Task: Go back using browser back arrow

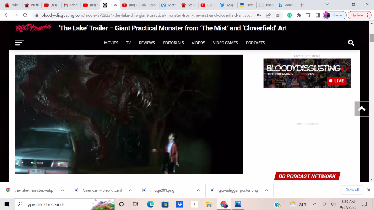Action: point(7,15)
